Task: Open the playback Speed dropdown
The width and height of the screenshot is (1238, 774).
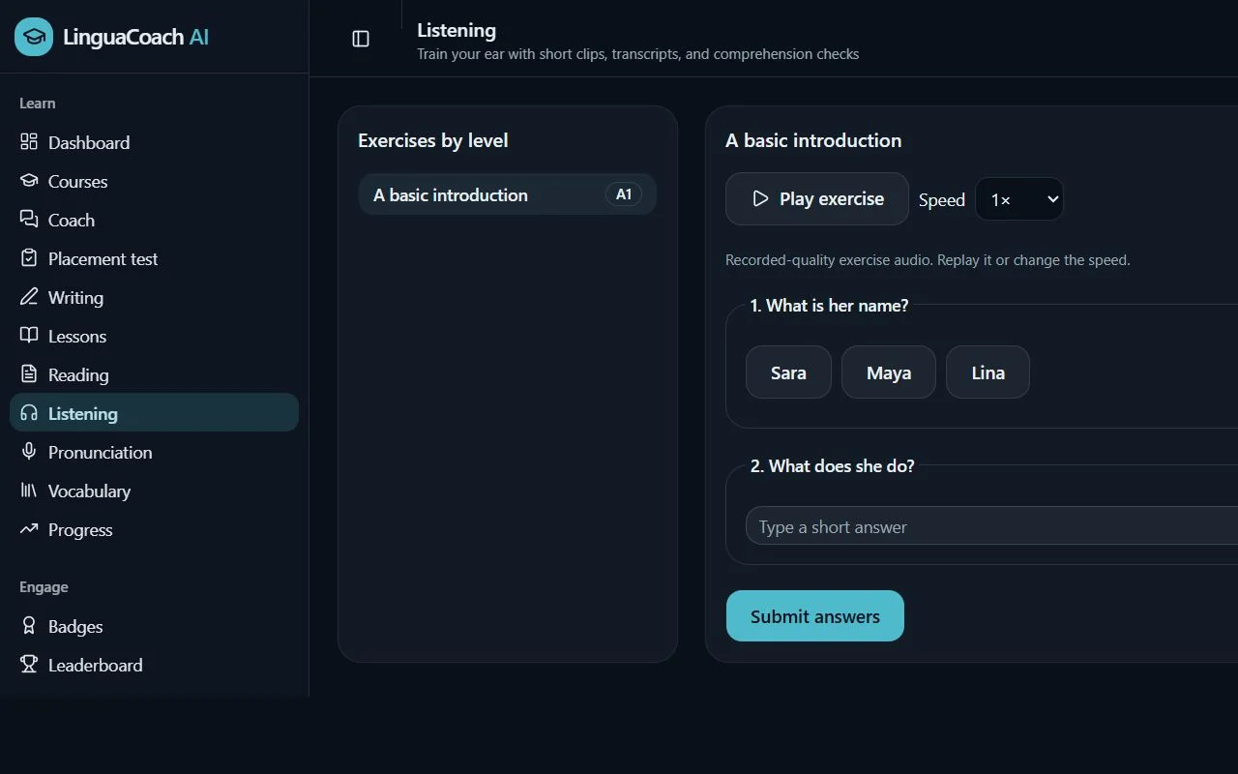Action: pyautogui.click(x=1019, y=199)
